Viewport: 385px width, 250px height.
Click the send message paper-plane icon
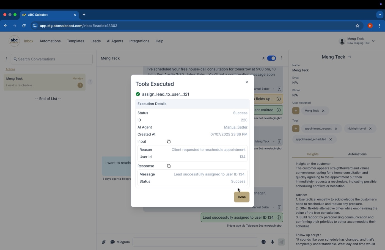click(x=281, y=242)
